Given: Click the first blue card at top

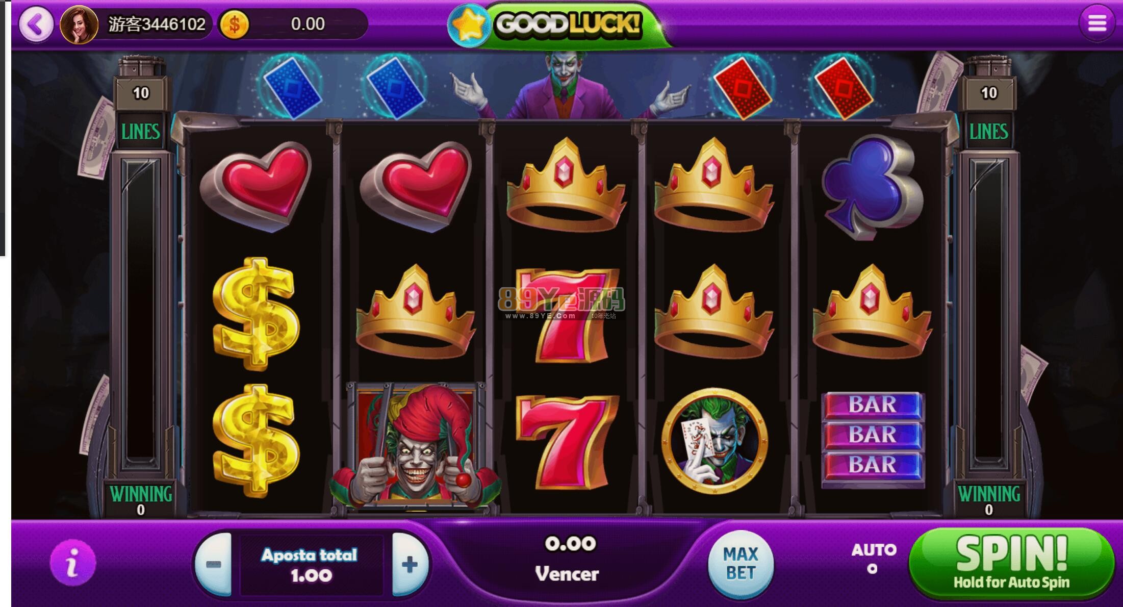Looking at the screenshot, I should [291, 87].
